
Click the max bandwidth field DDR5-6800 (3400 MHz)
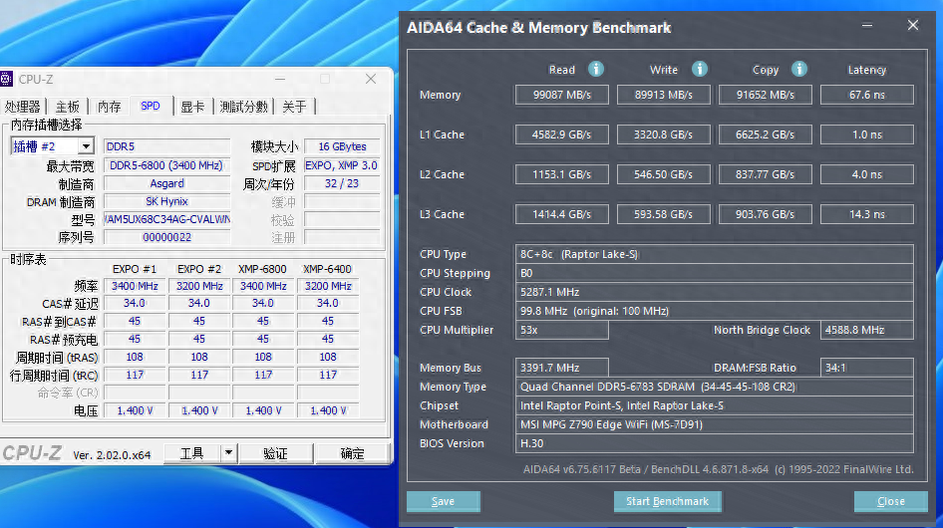[167, 165]
